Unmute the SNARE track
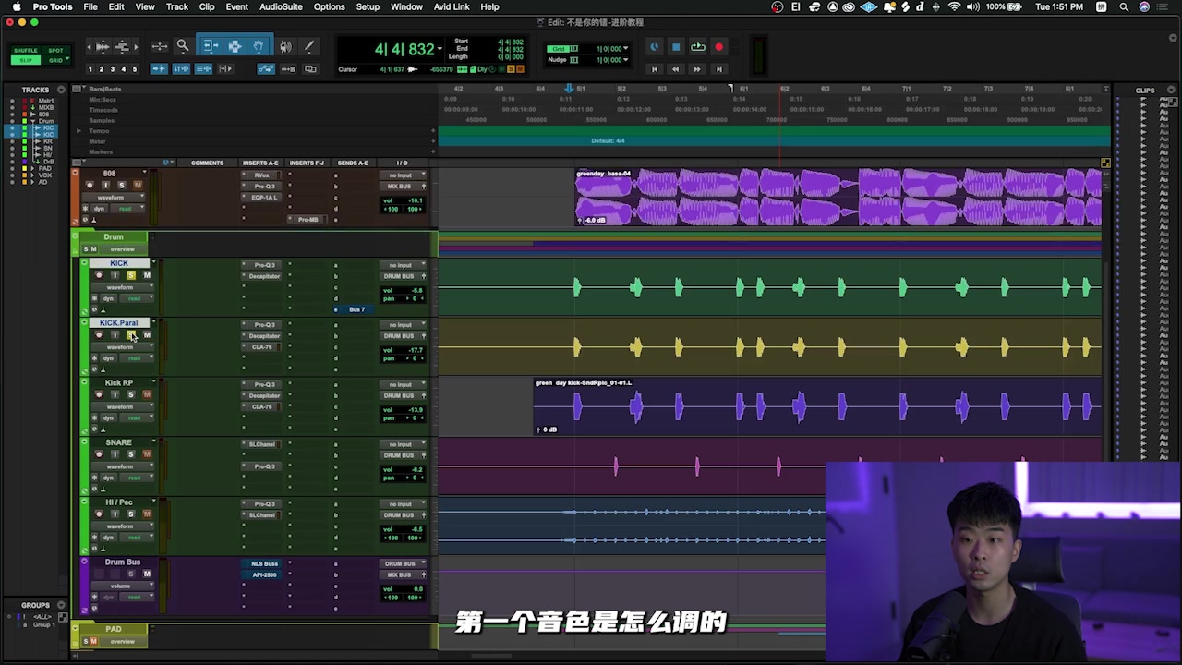Screen dimensions: 1182x665 click(x=147, y=453)
